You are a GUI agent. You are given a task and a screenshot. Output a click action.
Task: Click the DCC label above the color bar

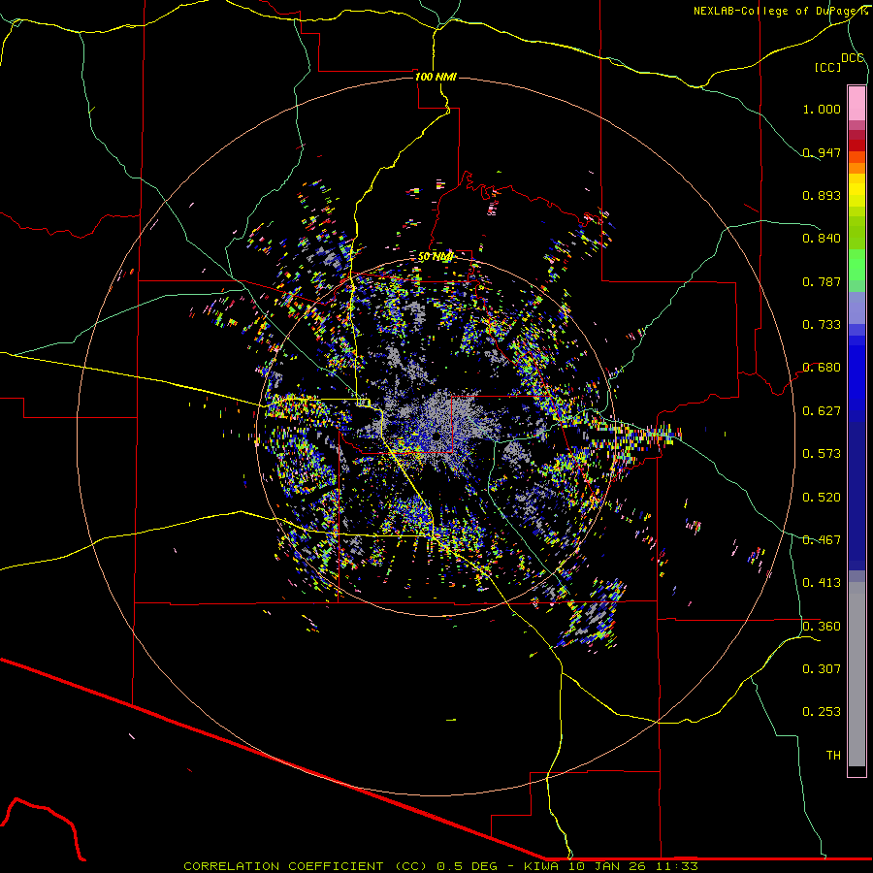pos(853,58)
